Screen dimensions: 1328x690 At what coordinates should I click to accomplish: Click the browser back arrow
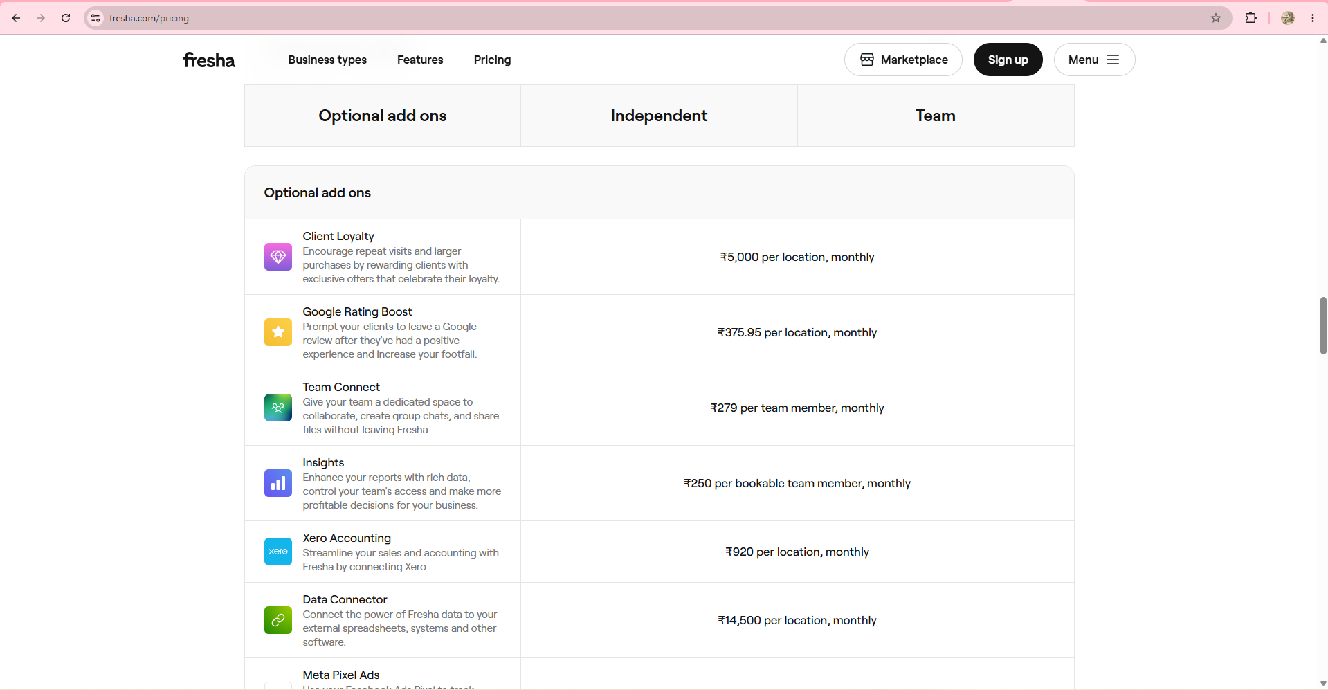16,18
